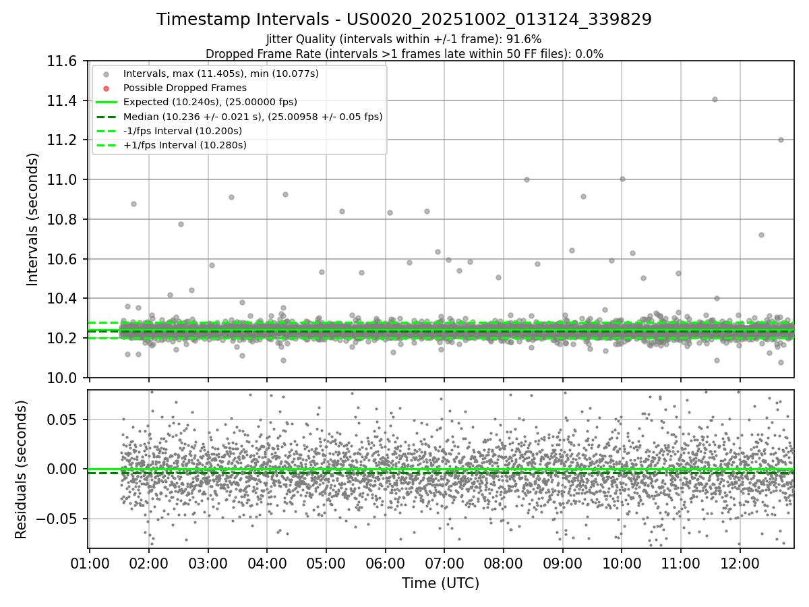The width and height of the screenshot is (809, 607).
Task: Click the 'Time (UTC)' x-axis label
Action: 441,583
